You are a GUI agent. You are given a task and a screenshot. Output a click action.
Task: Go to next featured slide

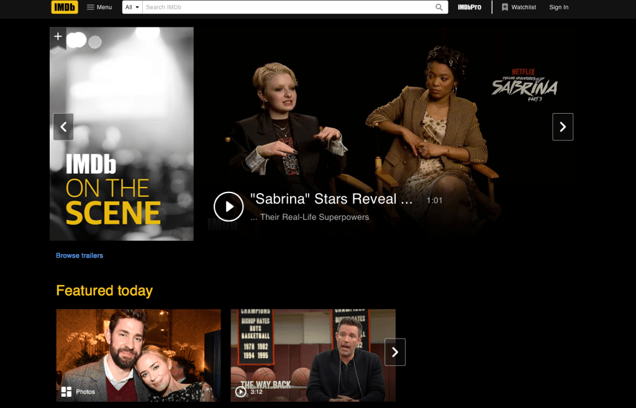coord(563,127)
